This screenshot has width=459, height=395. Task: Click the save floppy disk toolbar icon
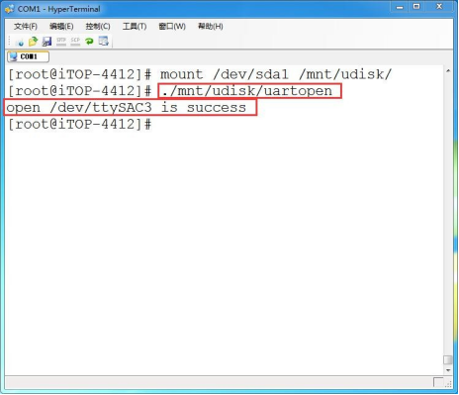pos(46,42)
